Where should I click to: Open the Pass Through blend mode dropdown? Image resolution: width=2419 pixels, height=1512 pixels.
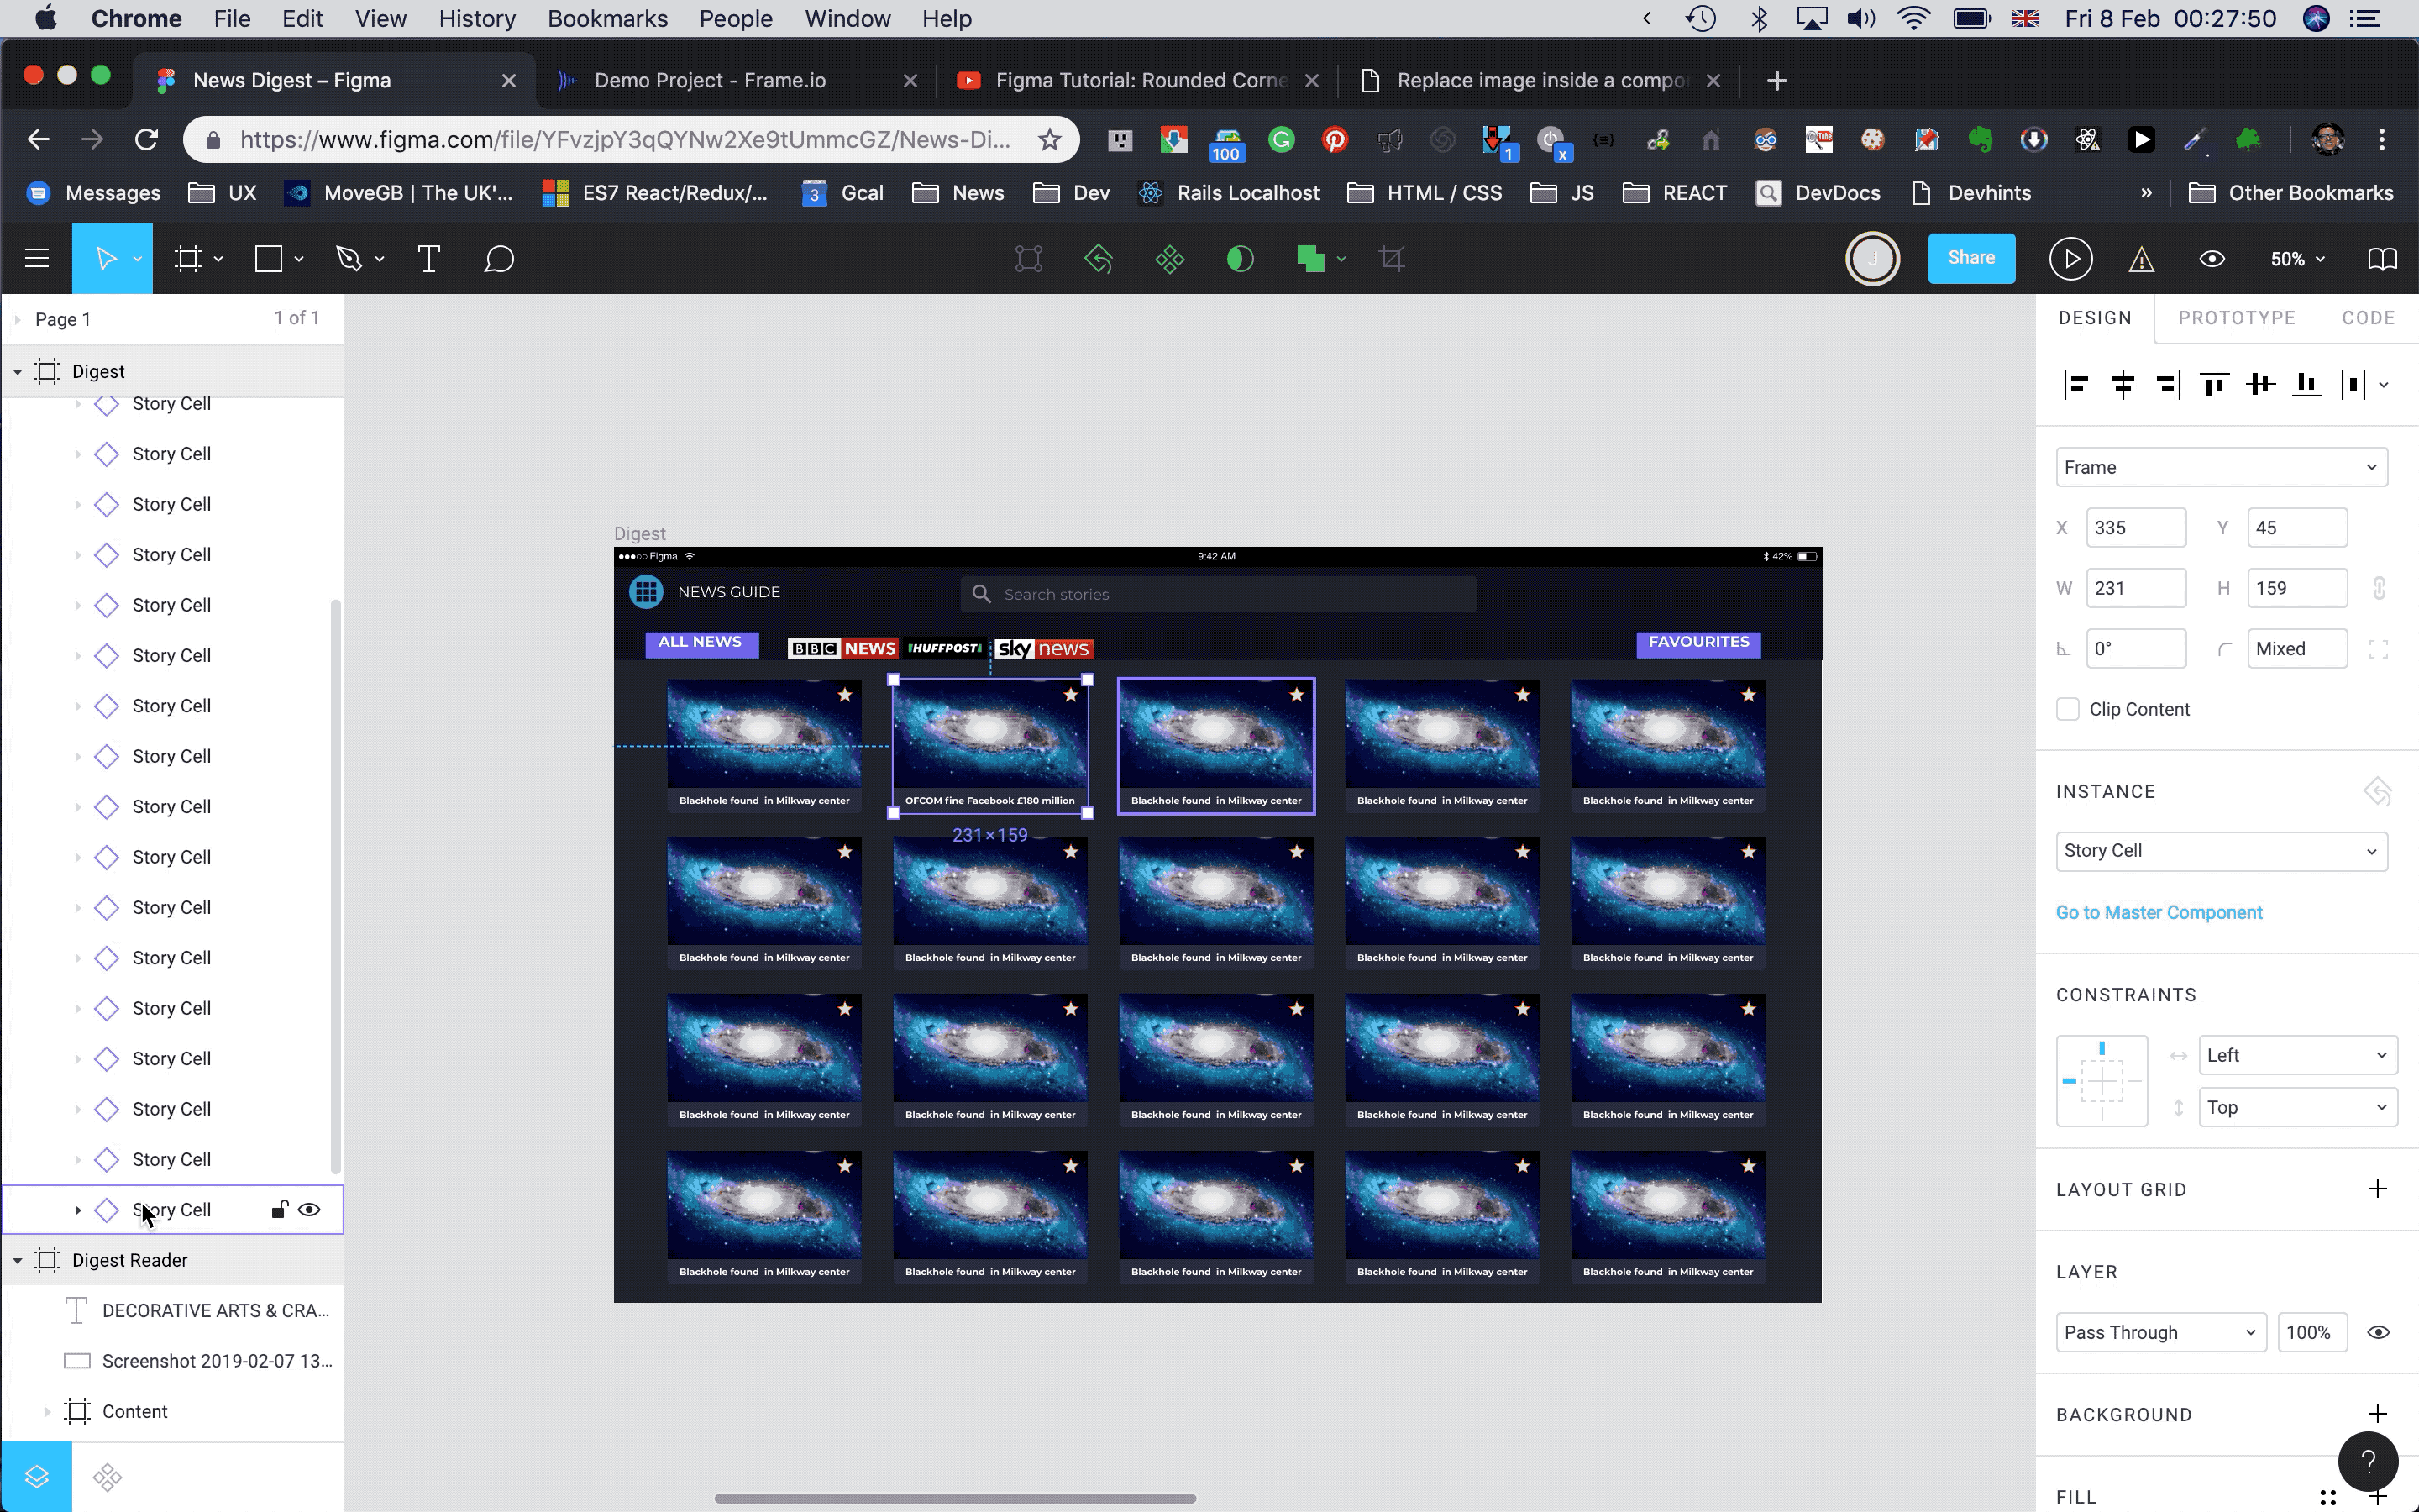pos(2160,1332)
